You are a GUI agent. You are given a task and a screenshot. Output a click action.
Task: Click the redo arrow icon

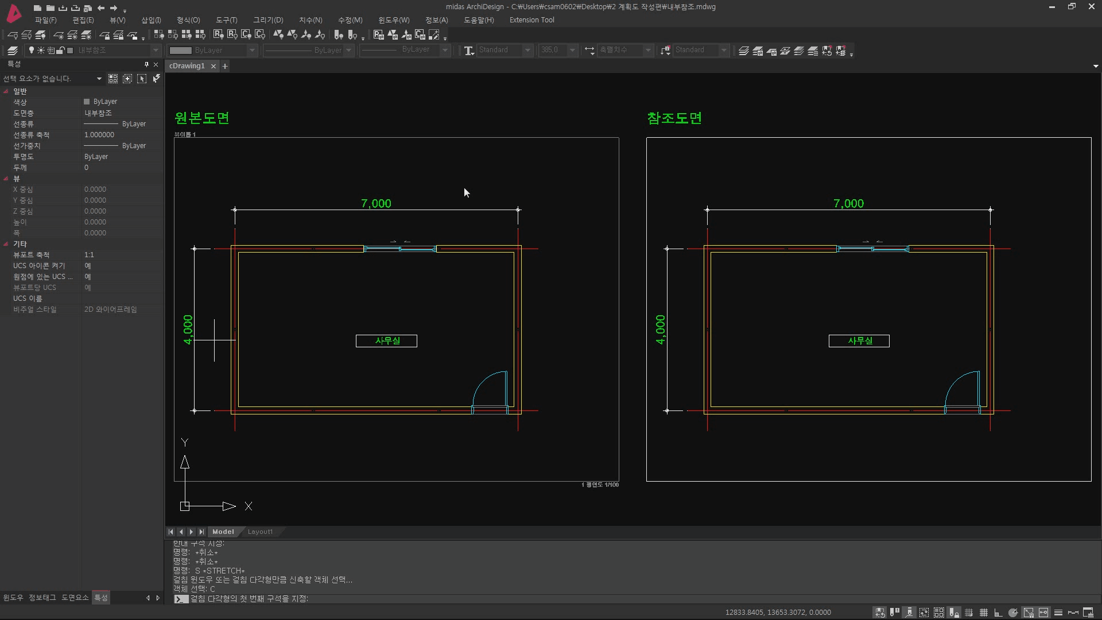point(114,8)
